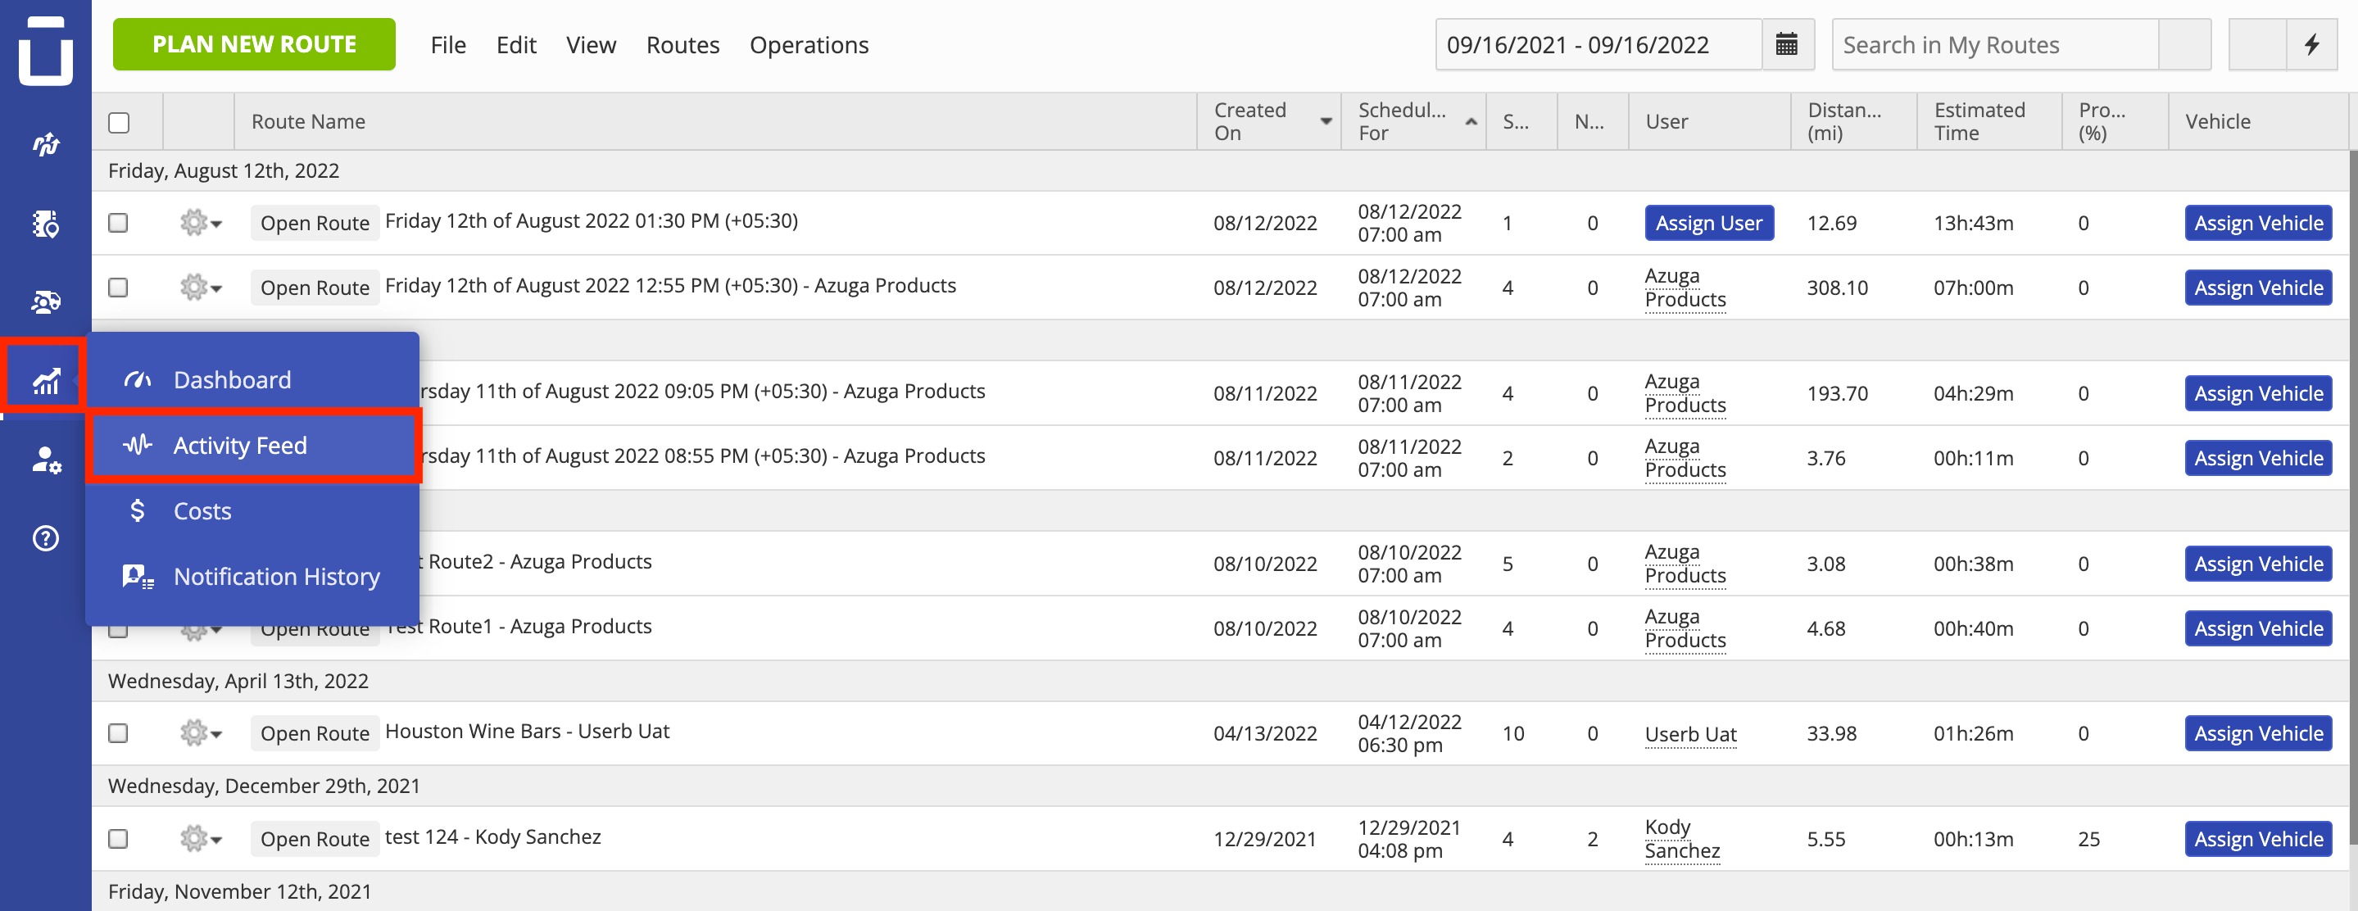
Task: Click the lightning bolt quick action icon
Action: pos(2311,44)
